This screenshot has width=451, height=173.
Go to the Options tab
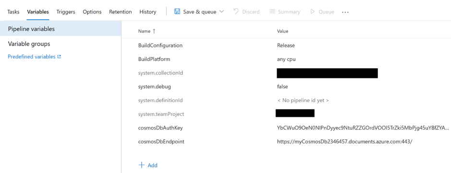point(92,12)
